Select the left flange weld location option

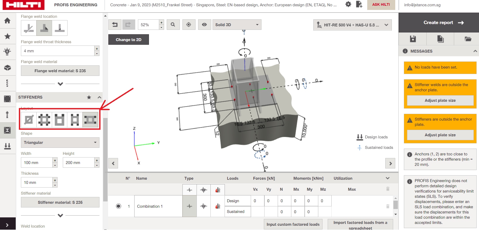pos(29,28)
